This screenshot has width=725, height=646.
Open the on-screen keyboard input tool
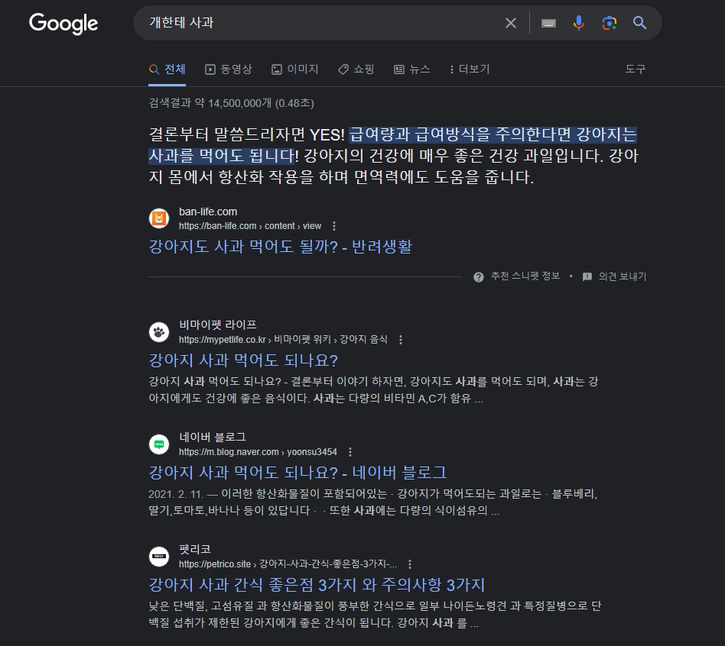click(x=548, y=23)
